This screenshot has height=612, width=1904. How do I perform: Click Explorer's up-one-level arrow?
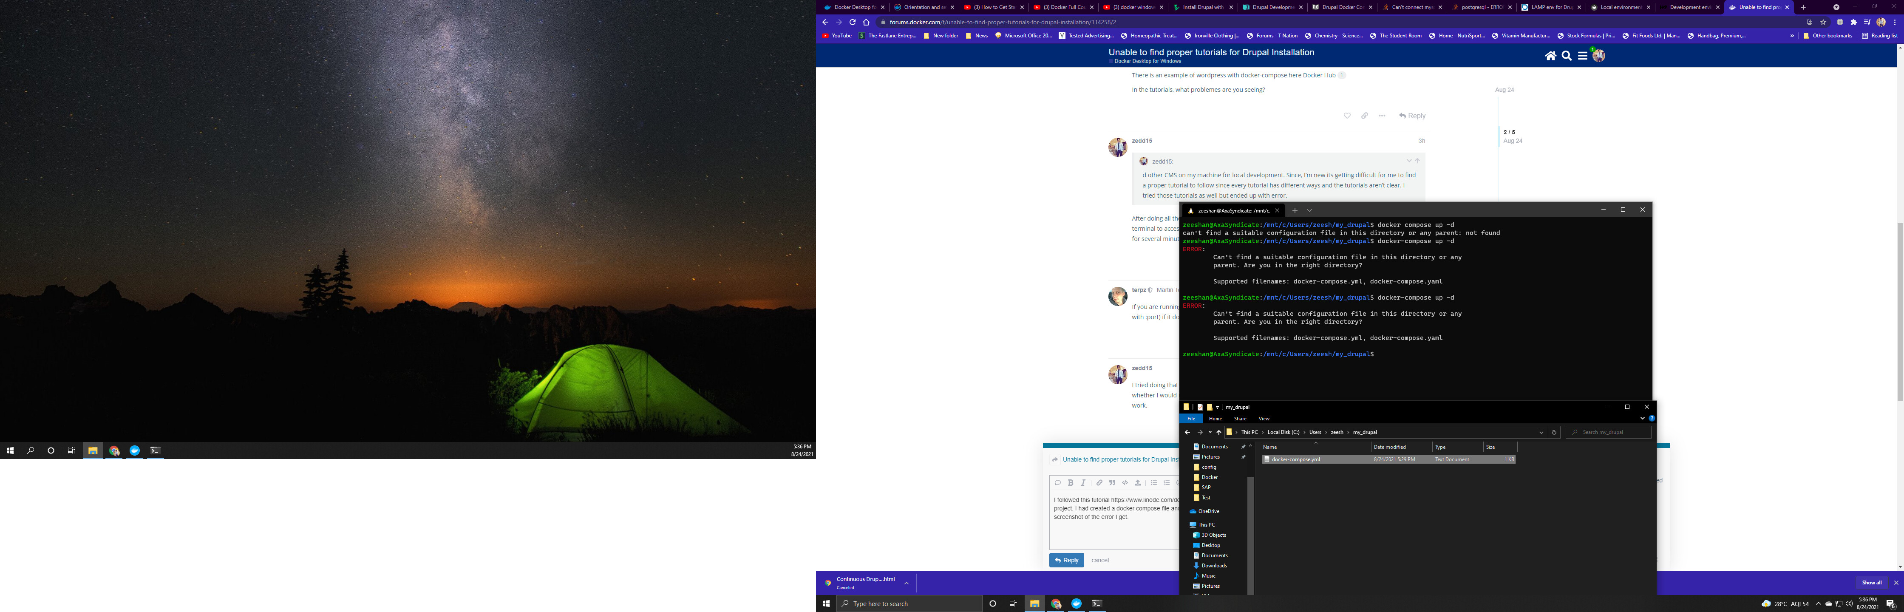tap(1219, 432)
